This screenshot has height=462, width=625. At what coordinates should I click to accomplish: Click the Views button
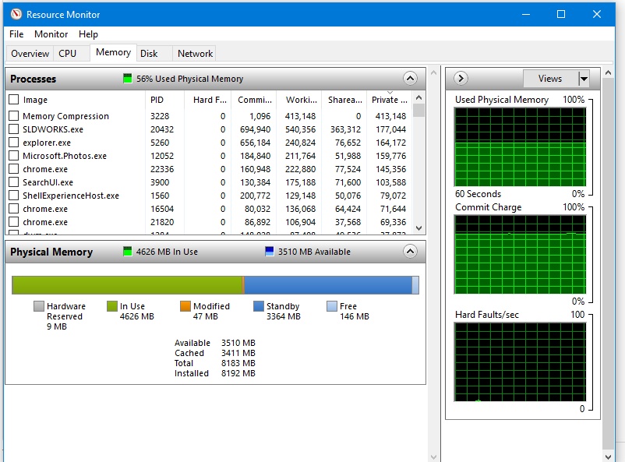tap(550, 79)
